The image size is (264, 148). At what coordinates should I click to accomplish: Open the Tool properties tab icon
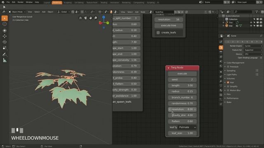pos(221,42)
